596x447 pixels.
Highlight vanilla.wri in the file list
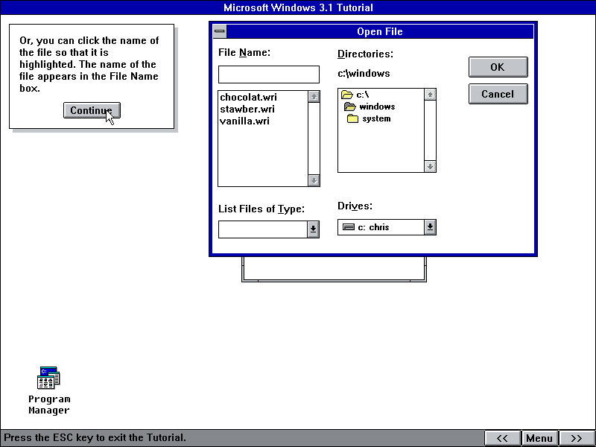pos(244,121)
